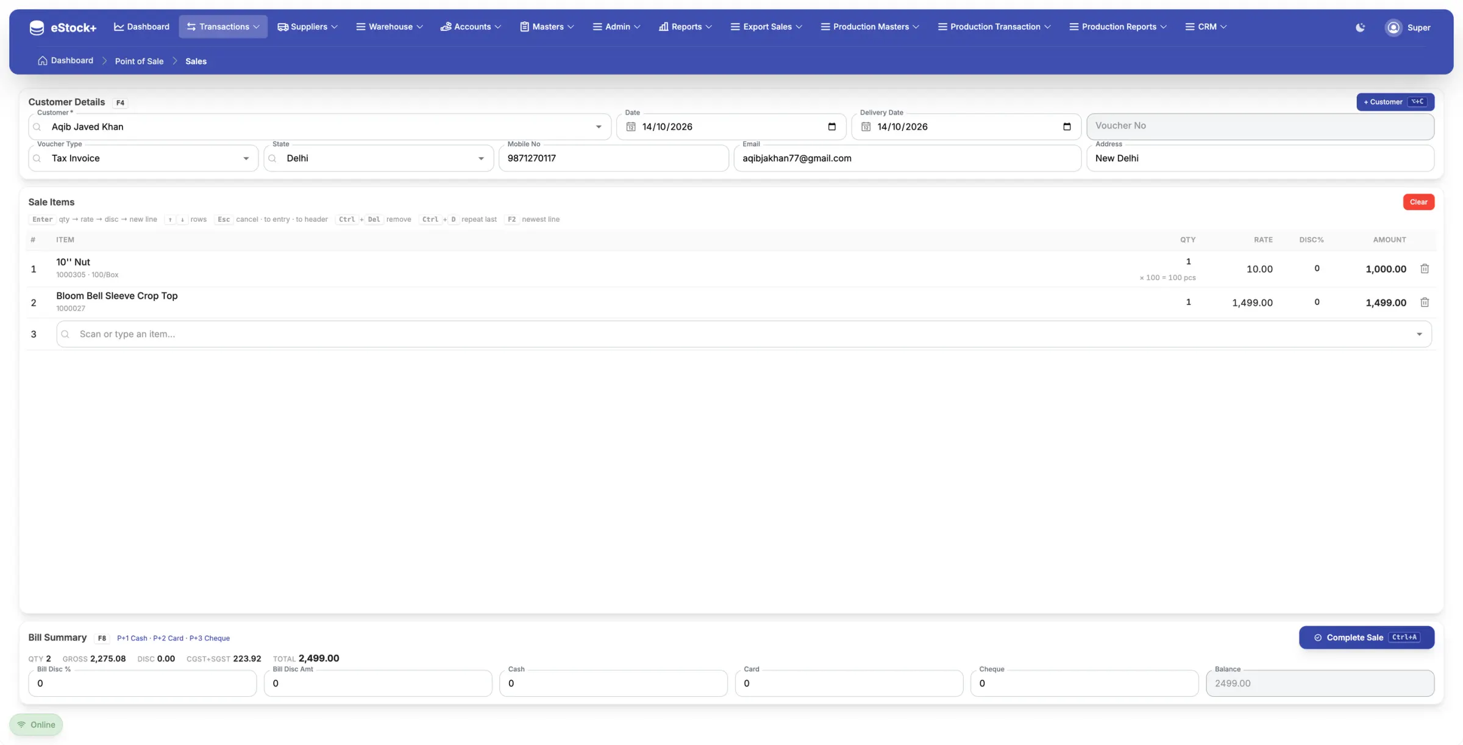
Task: Open the Production Reports menu
Action: [x=1118, y=27]
